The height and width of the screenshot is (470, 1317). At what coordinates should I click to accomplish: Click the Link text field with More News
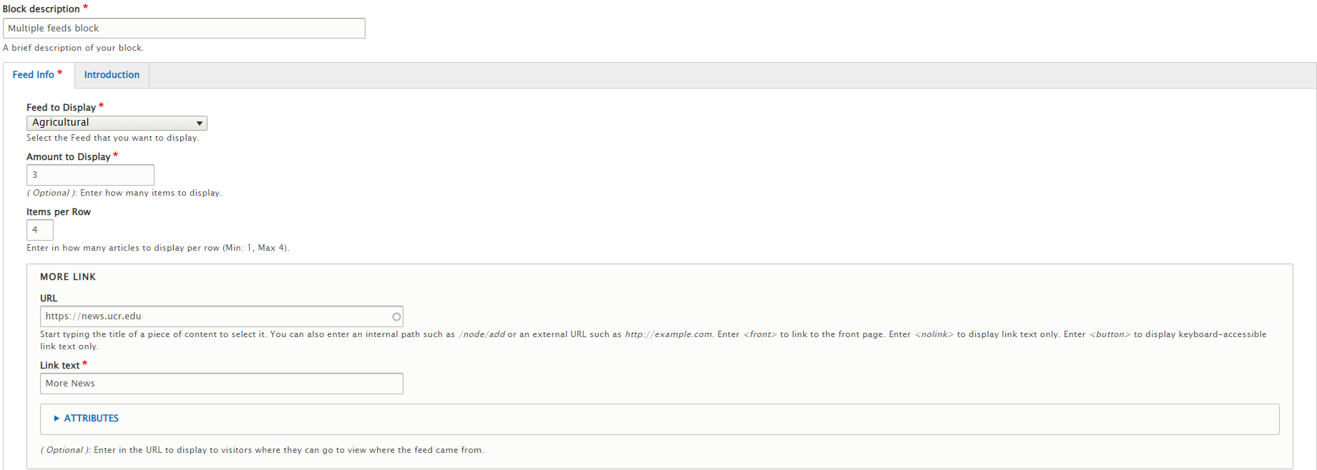[x=221, y=384]
